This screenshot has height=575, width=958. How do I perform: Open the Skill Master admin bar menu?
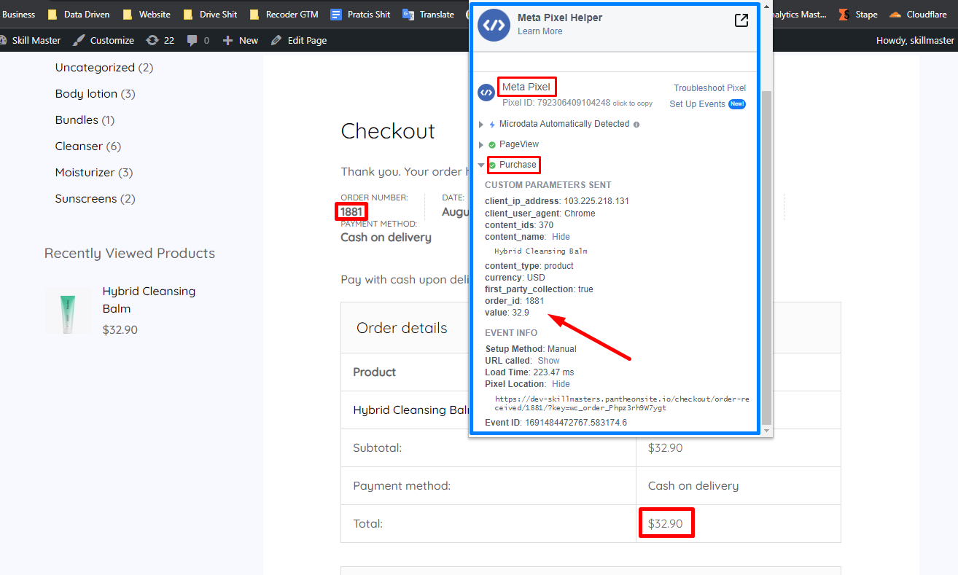(x=31, y=40)
